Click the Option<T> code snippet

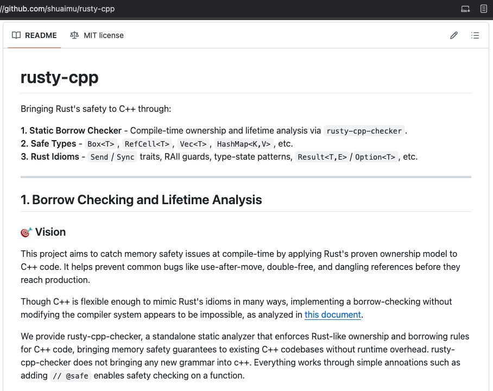coord(375,157)
